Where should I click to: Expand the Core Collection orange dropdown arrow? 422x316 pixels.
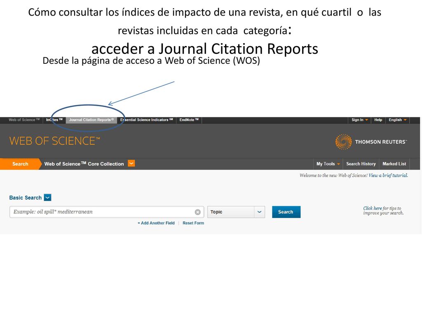131,163
